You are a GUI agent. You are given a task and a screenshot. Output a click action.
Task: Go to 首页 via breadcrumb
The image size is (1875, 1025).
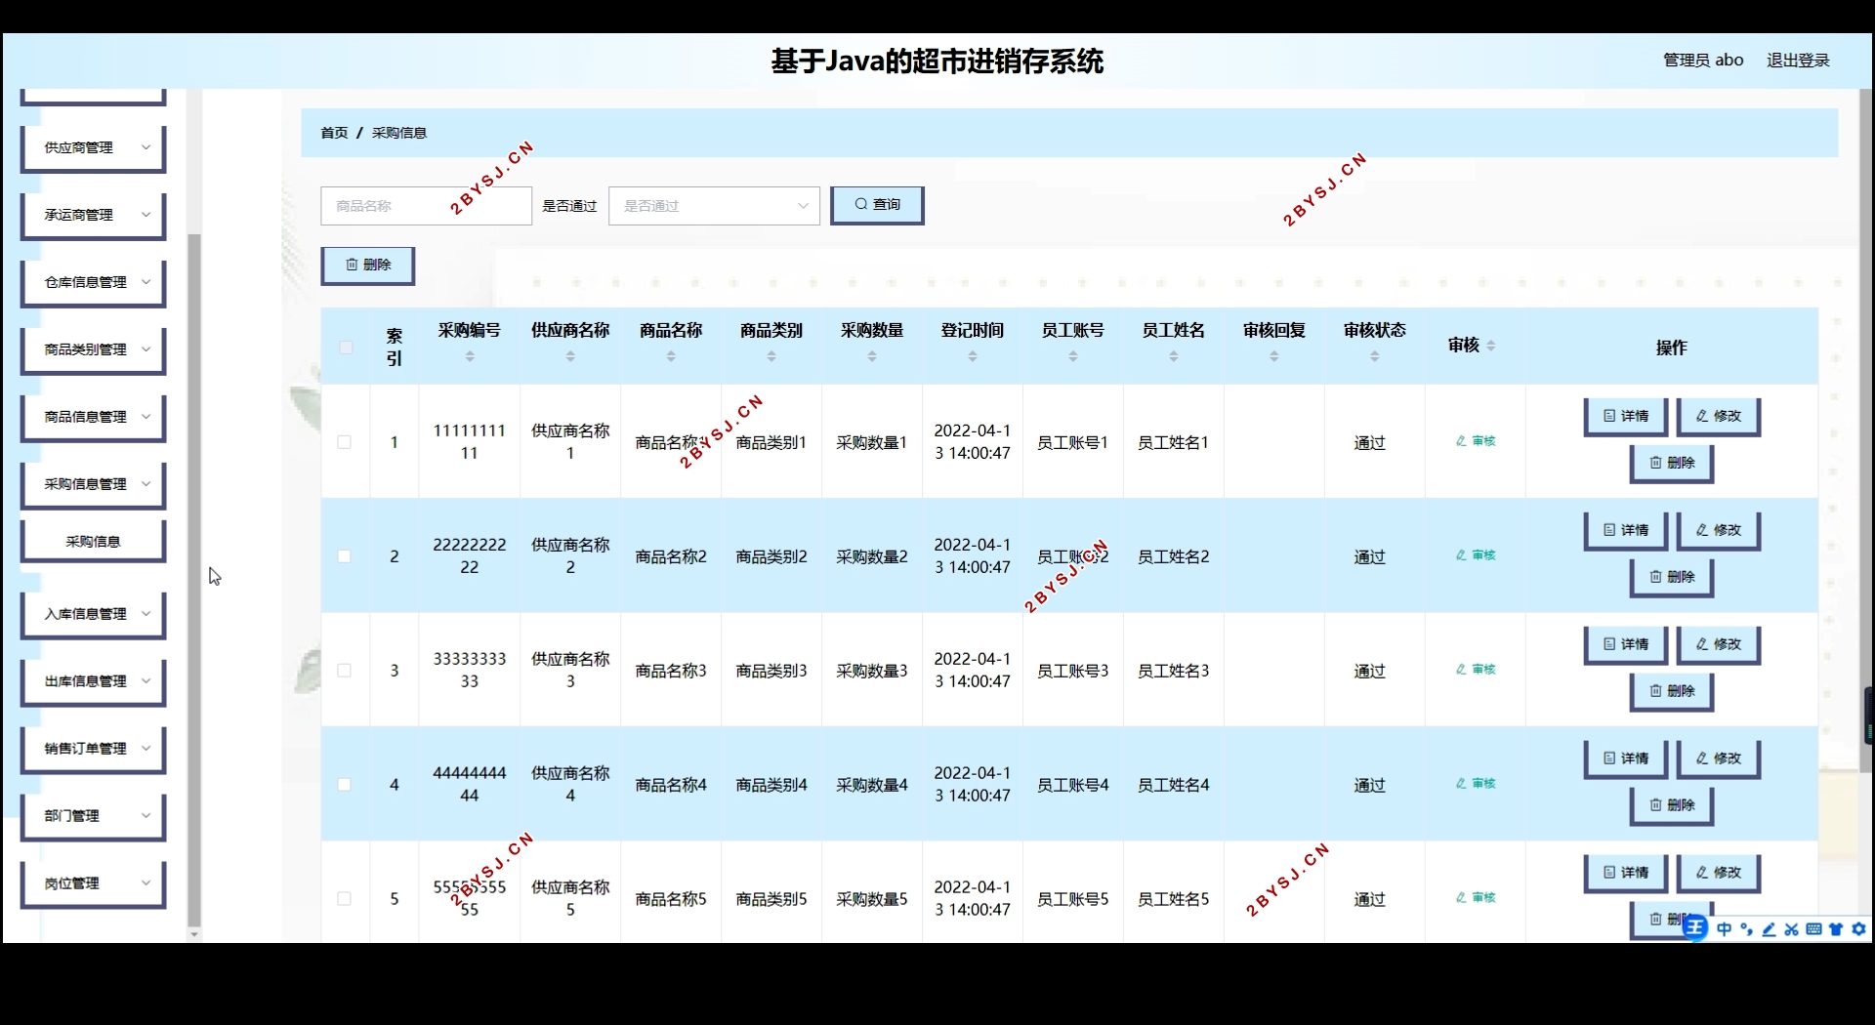[334, 133]
